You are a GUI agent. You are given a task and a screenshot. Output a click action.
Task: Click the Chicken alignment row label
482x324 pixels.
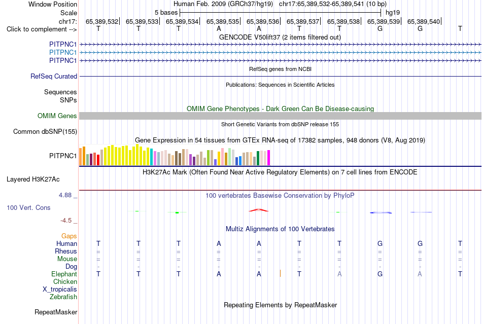(x=65, y=281)
